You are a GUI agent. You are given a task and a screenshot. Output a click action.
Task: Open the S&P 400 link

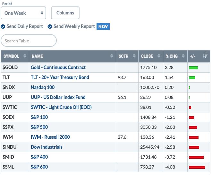pyautogui.click(x=39, y=157)
